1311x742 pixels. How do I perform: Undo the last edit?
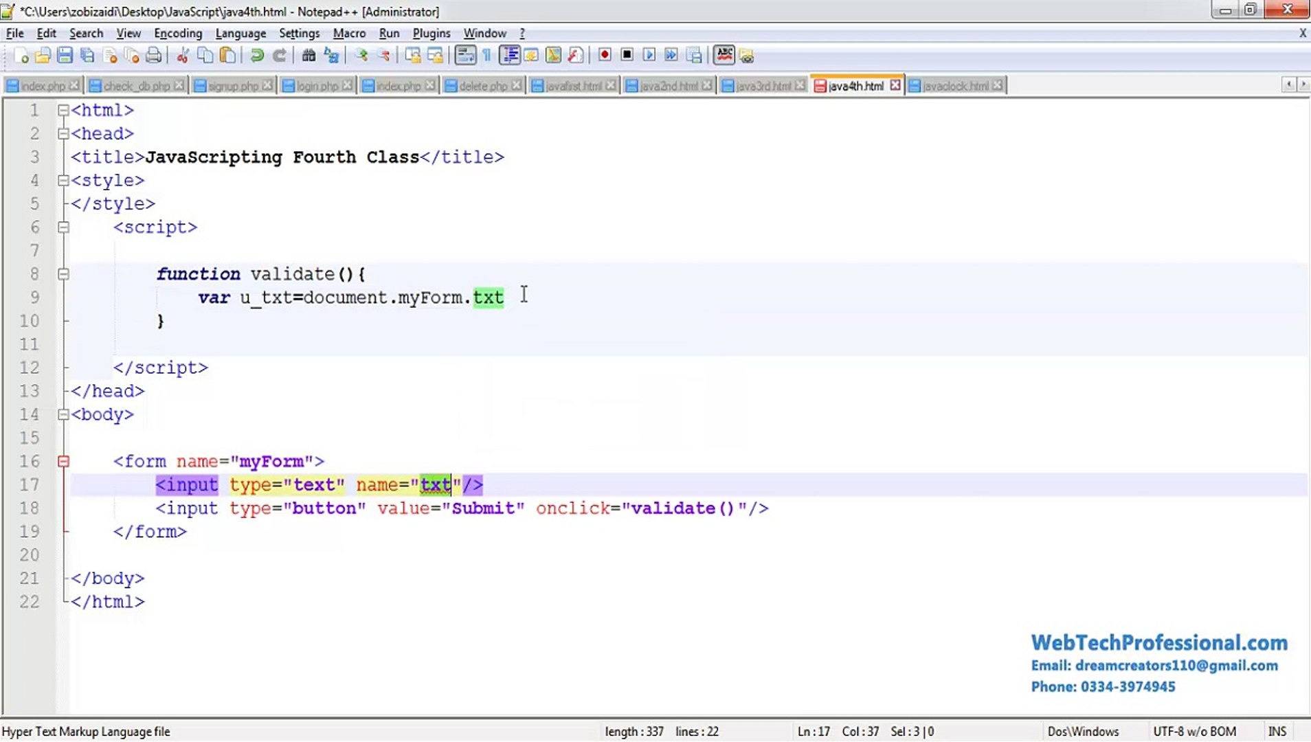(x=257, y=56)
